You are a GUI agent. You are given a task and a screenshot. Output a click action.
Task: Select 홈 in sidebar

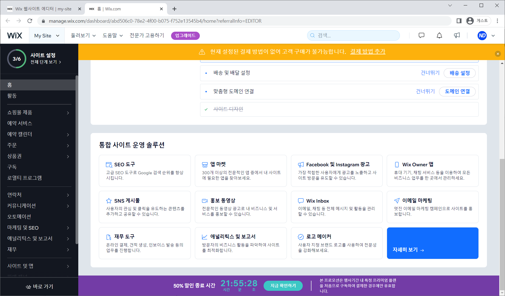pos(38,85)
